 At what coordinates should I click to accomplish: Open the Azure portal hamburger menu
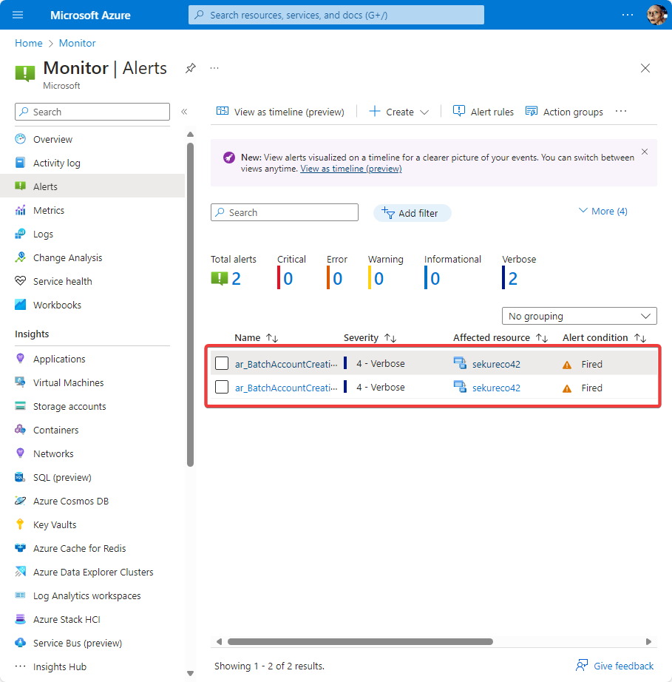point(18,15)
